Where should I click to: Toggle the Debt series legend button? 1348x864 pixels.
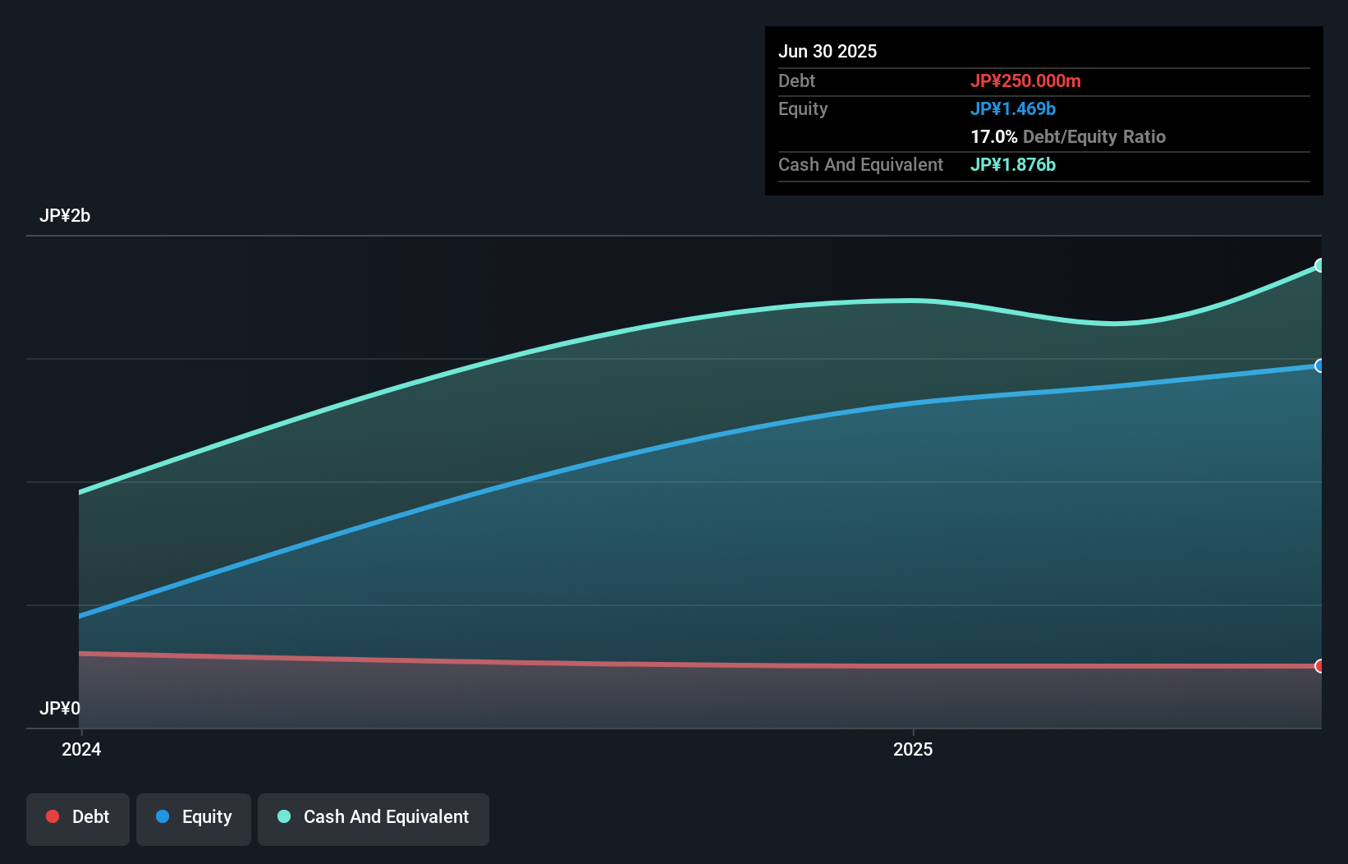click(78, 819)
